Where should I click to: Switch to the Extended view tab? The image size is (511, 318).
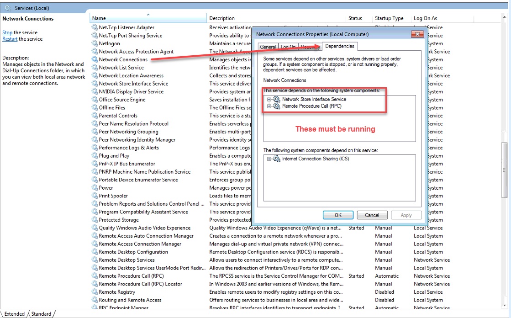click(14, 314)
